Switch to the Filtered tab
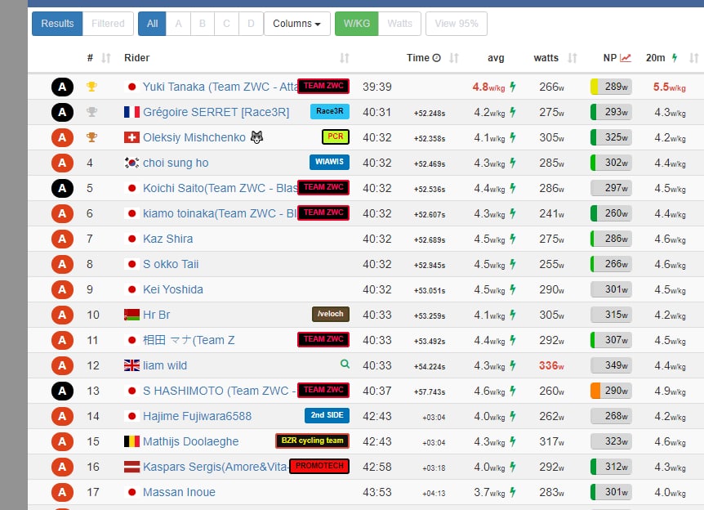 point(108,24)
